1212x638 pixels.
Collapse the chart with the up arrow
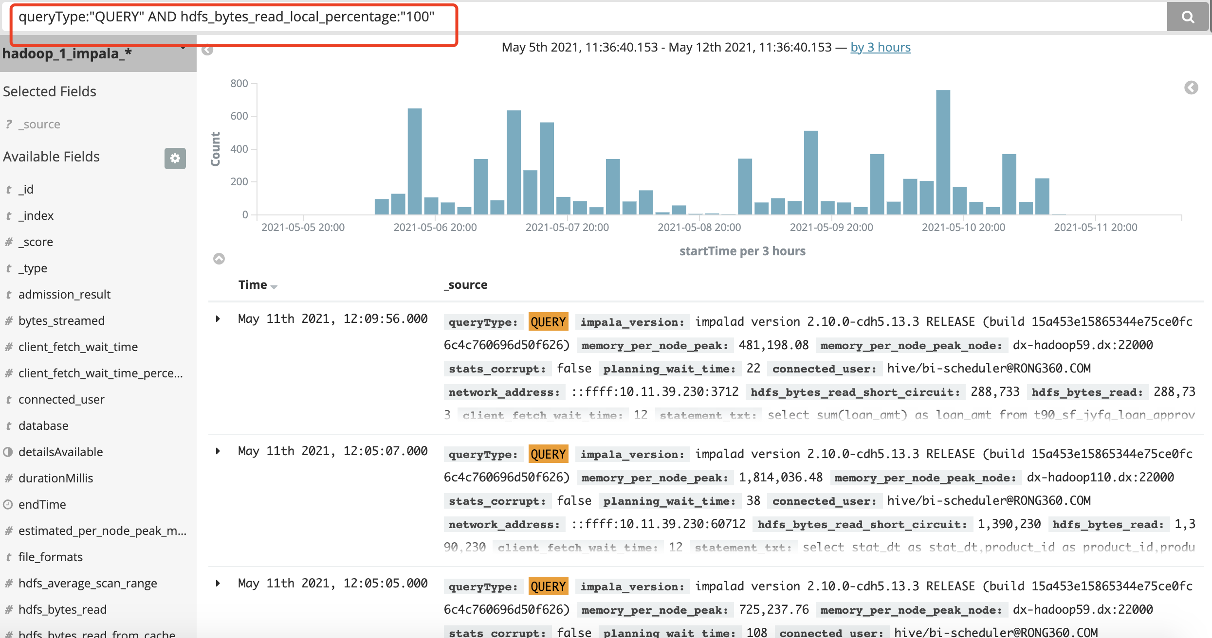pos(219,259)
